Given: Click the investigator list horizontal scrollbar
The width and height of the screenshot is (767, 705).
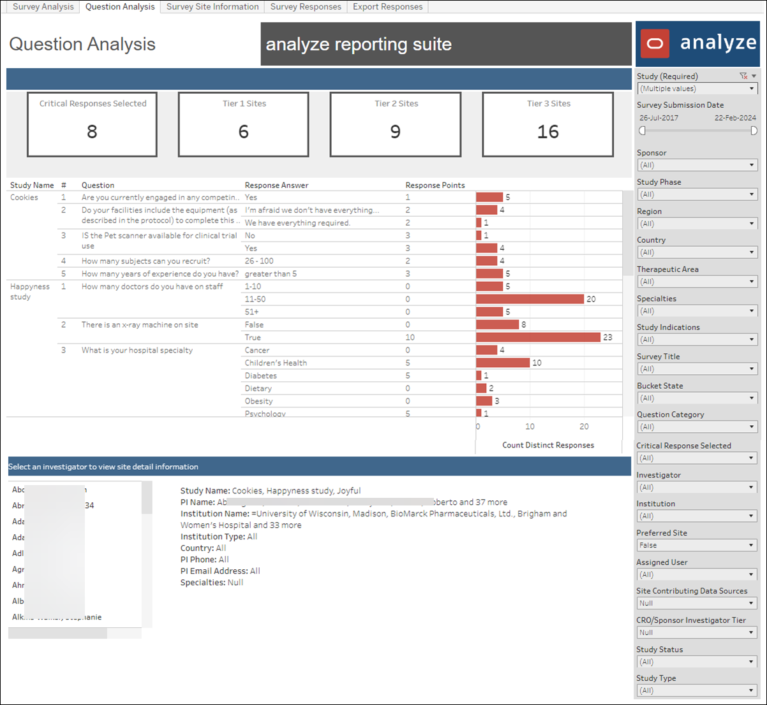Looking at the screenshot, I should coord(57,633).
